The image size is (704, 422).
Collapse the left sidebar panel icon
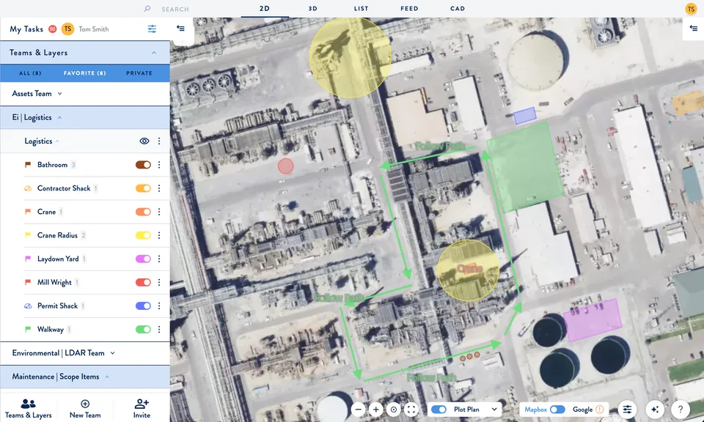tap(180, 29)
